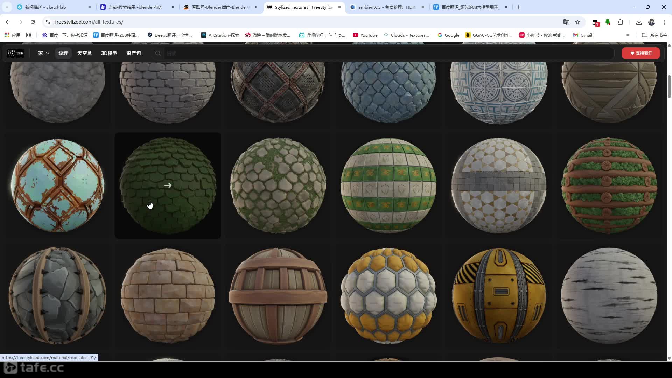Open the Chrome extensions puzzle icon
The height and width of the screenshot is (378, 672).
[x=620, y=22]
